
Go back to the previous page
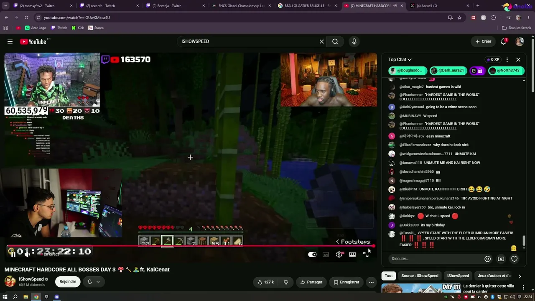6,18
